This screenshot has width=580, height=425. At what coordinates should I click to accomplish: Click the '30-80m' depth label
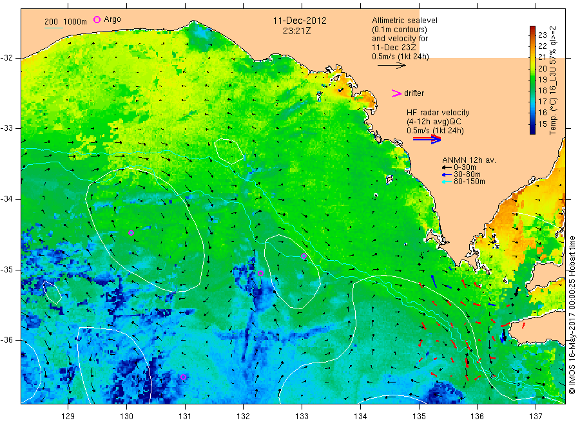tap(467, 175)
